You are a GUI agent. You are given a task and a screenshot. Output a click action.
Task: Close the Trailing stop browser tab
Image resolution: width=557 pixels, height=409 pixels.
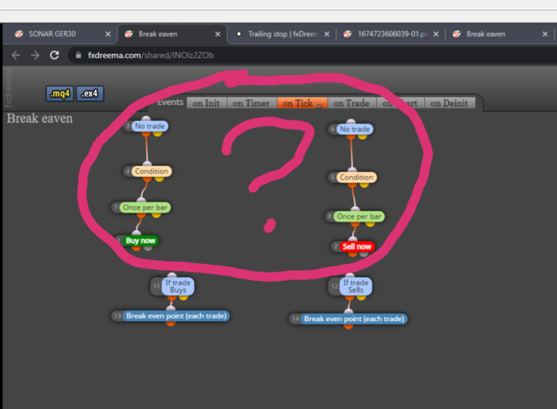coord(327,34)
